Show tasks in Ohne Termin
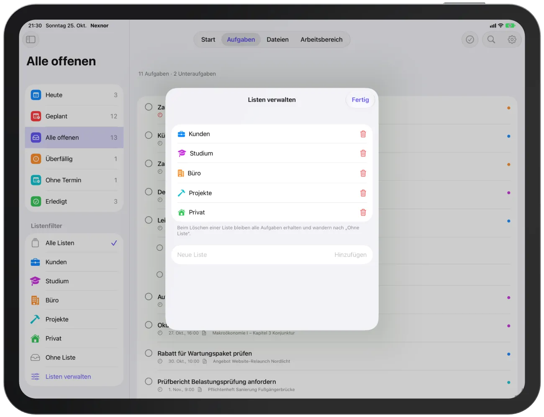Image resolution: width=544 pixels, height=417 pixels. click(74, 180)
